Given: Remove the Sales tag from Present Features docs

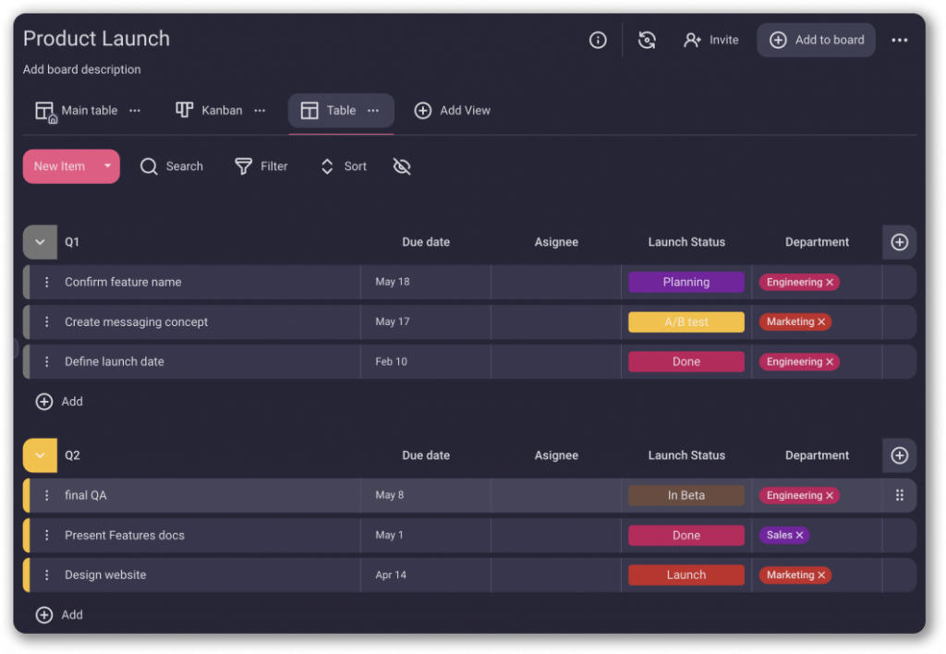Looking at the screenshot, I should click(800, 535).
